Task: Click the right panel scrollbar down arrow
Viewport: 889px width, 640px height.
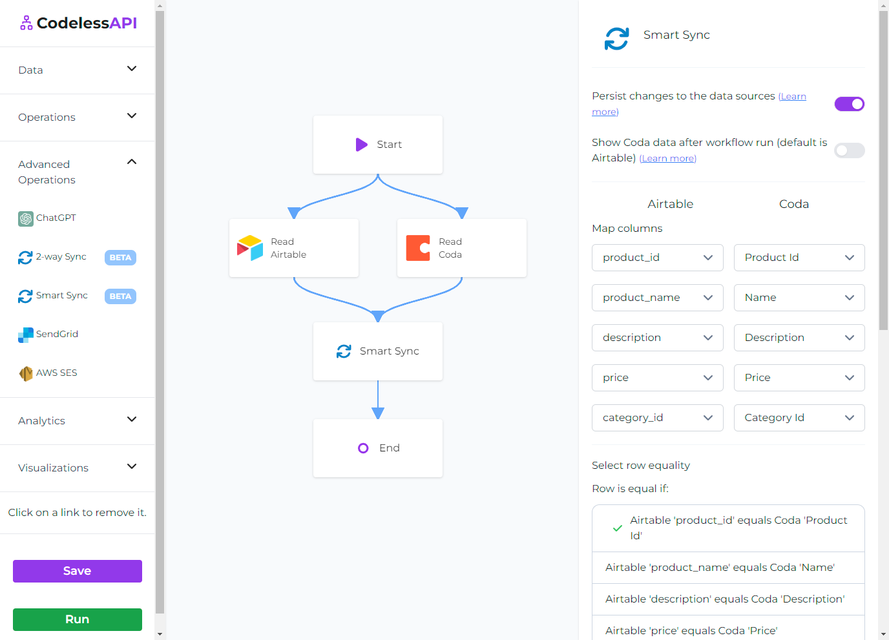Action: point(884,634)
